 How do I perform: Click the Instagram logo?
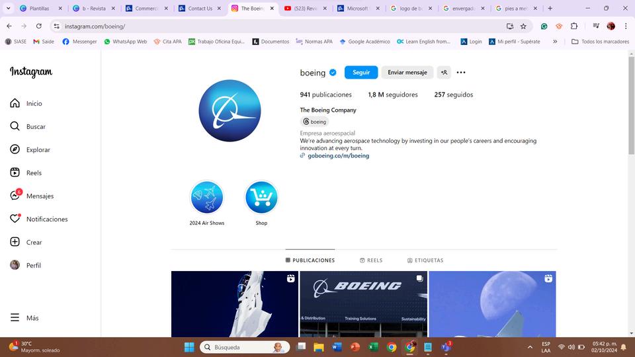[31, 72]
